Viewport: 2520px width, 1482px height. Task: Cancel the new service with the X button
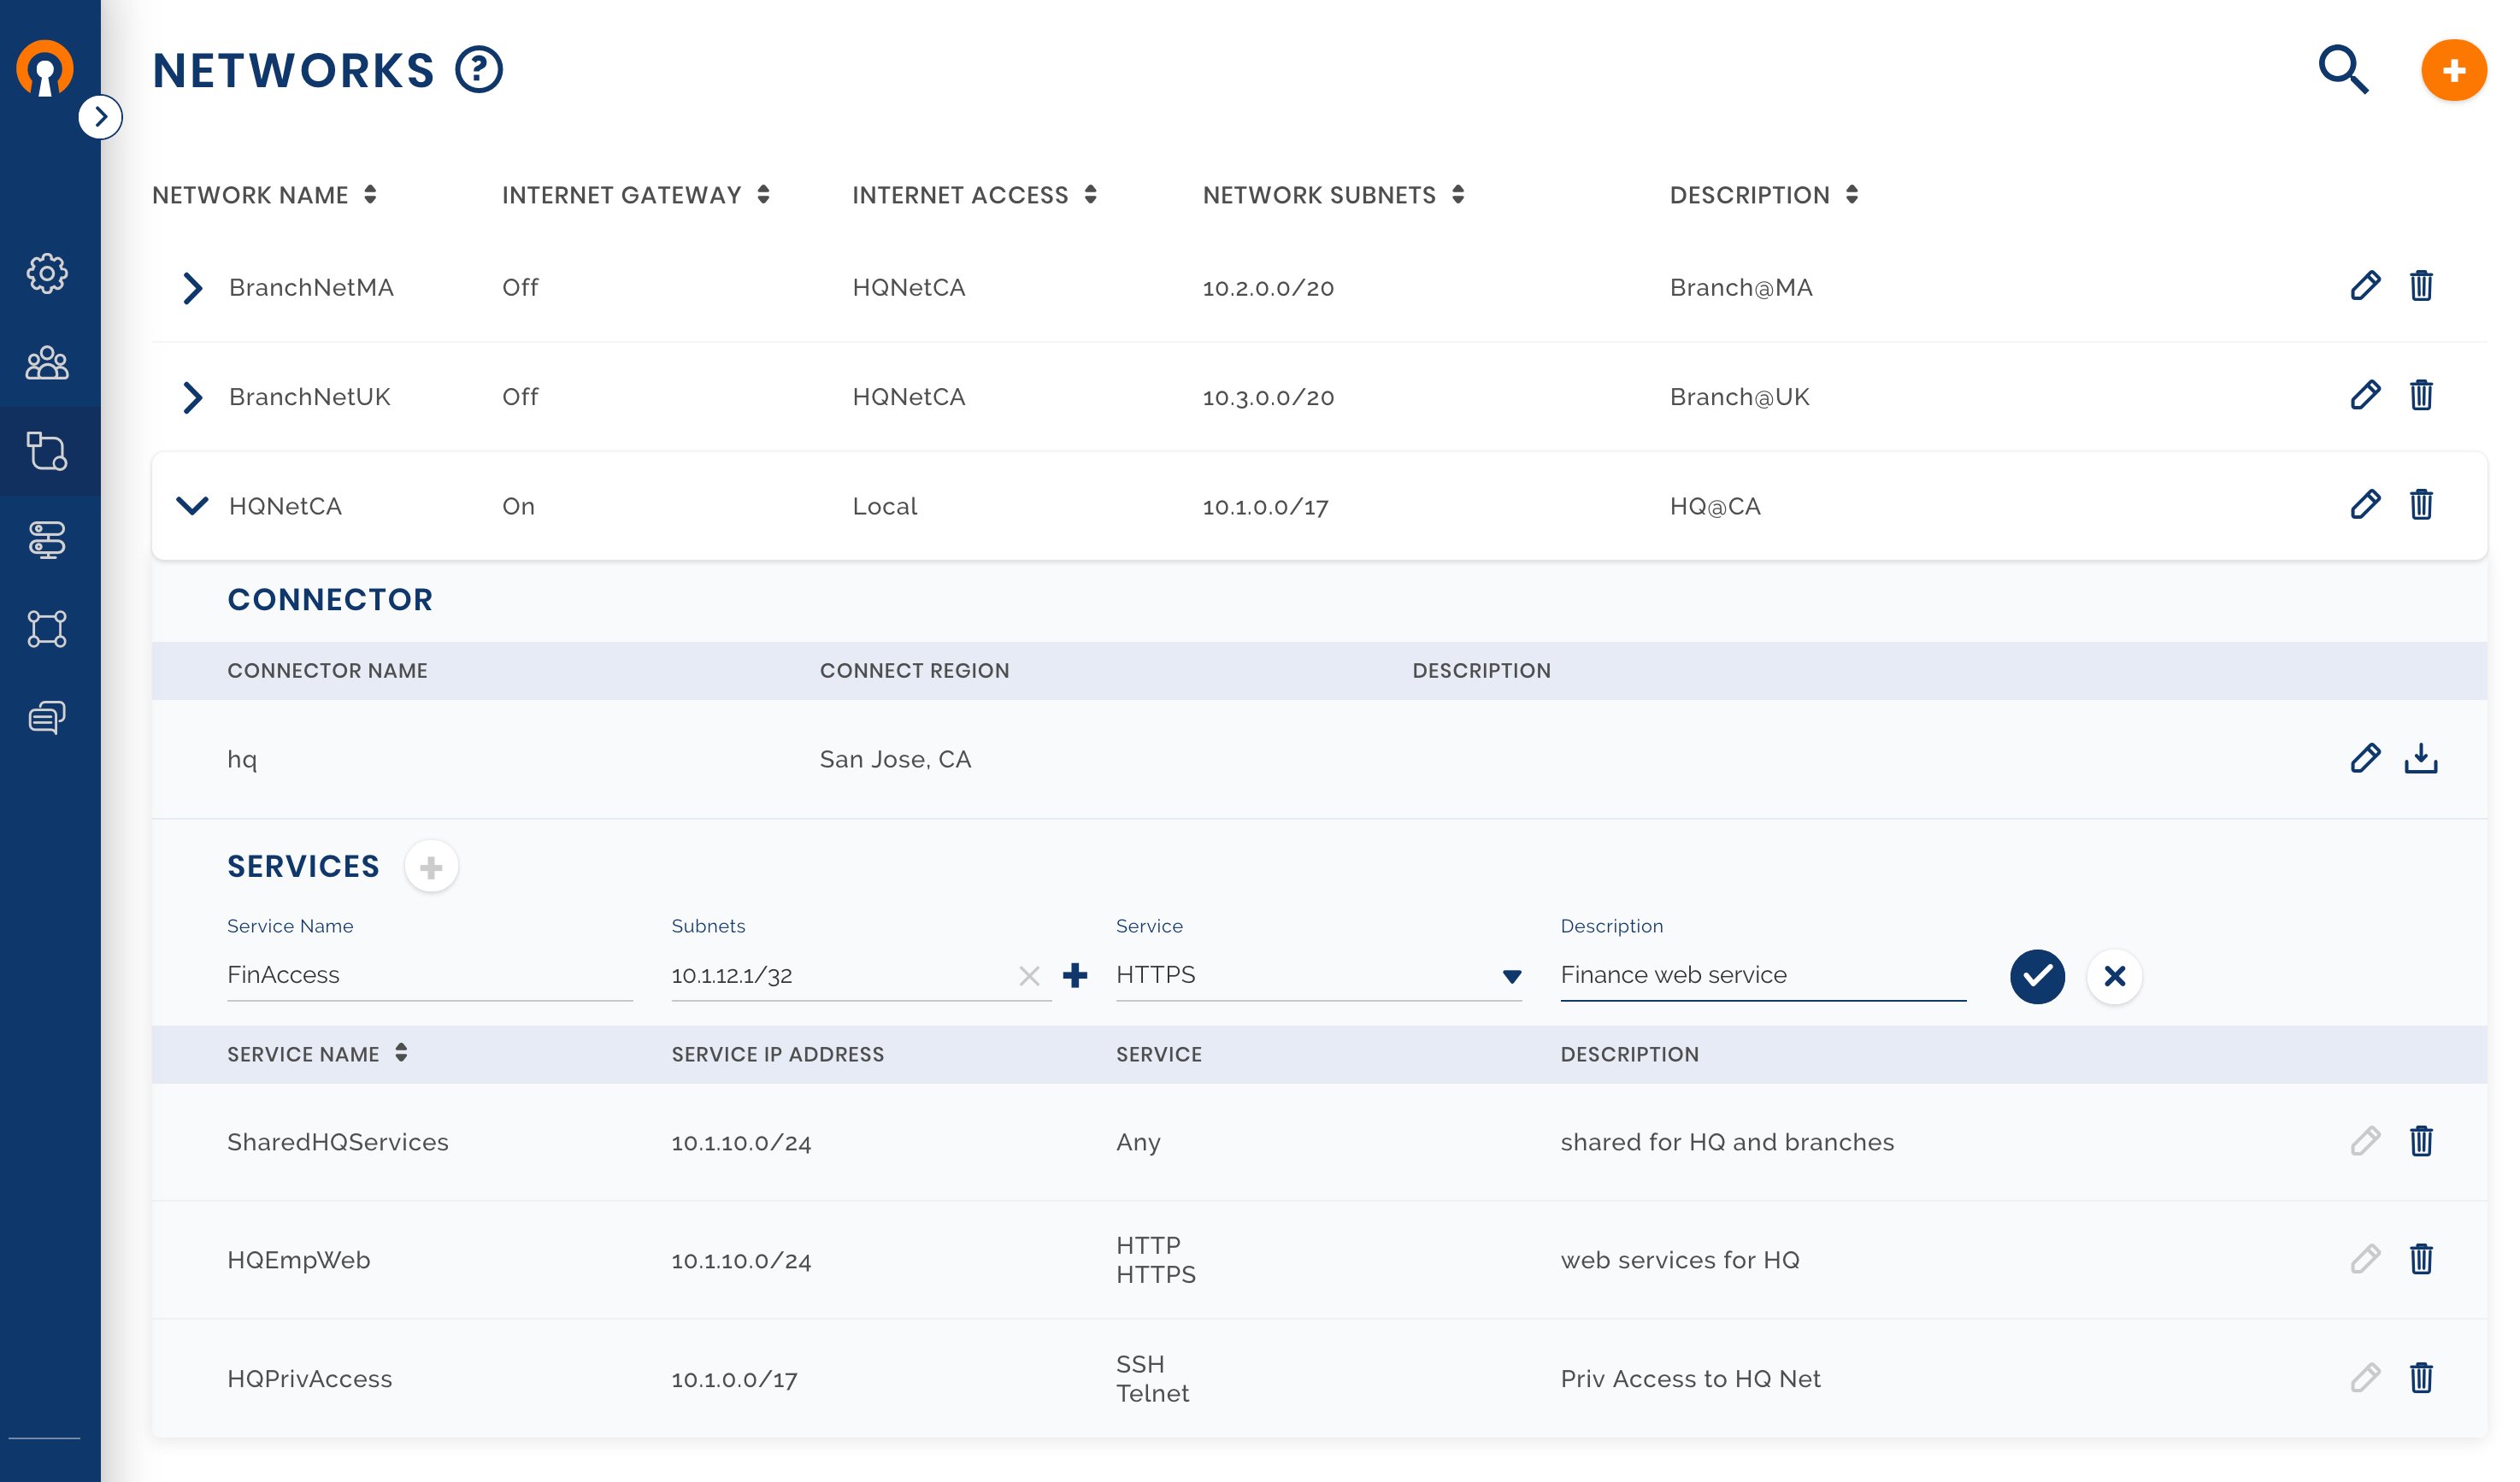(x=2114, y=976)
